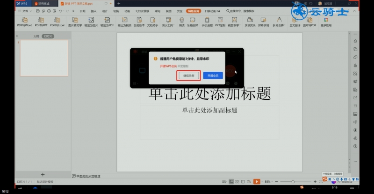
Task: Expand the 截图取字 dropdown
Action: tap(234, 22)
